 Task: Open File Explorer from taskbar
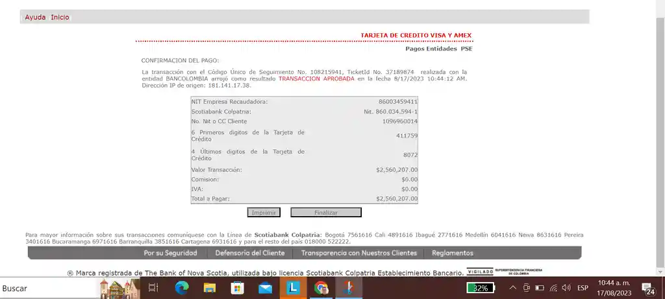(x=210, y=289)
